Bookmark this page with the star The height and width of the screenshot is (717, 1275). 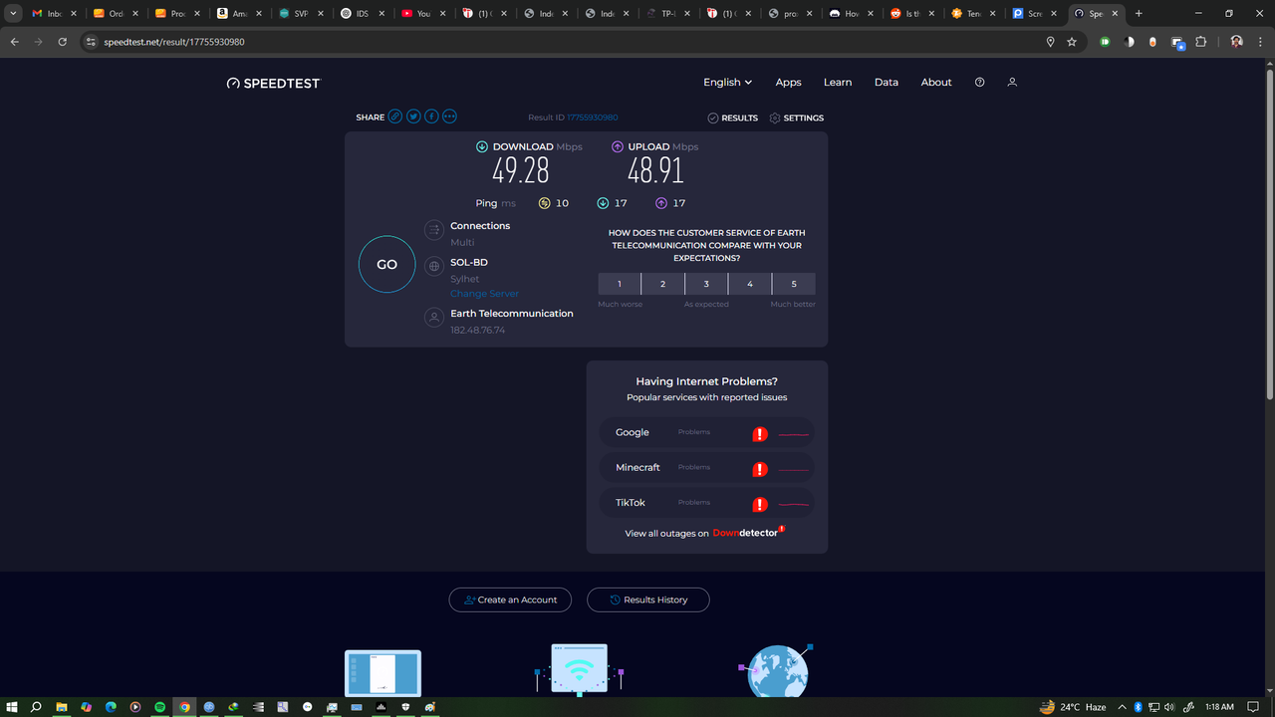[x=1072, y=42]
